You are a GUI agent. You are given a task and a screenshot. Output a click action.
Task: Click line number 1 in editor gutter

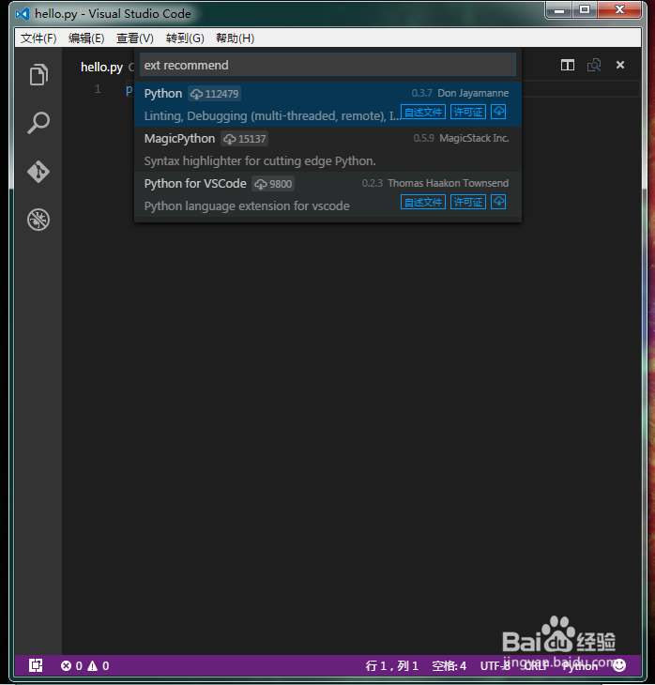click(98, 89)
